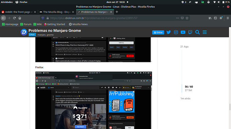
Task: Go back one page
Action: click(x=3, y=18)
